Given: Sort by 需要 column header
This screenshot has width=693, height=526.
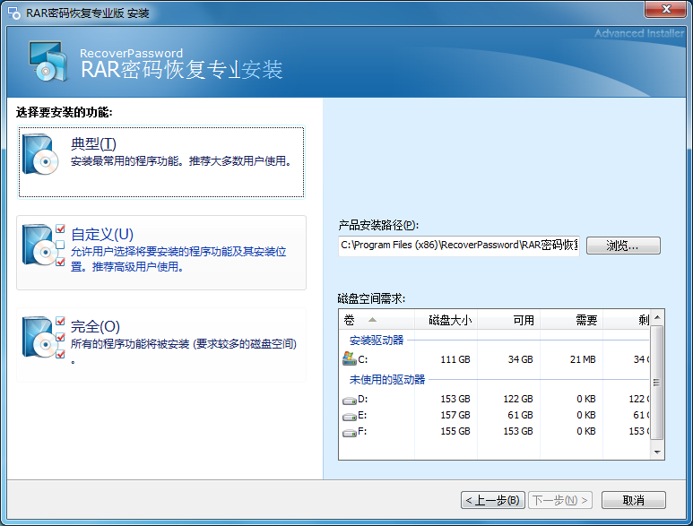Looking at the screenshot, I should pyautogui.click(x=571, y=320).
